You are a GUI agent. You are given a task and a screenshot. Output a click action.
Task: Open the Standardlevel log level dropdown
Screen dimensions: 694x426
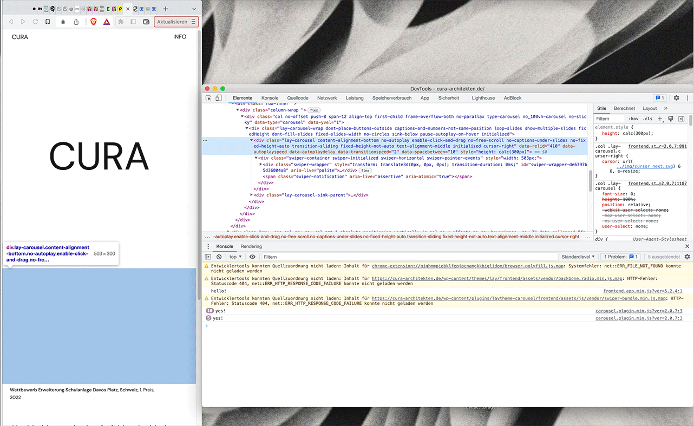(x=578, y=257)
